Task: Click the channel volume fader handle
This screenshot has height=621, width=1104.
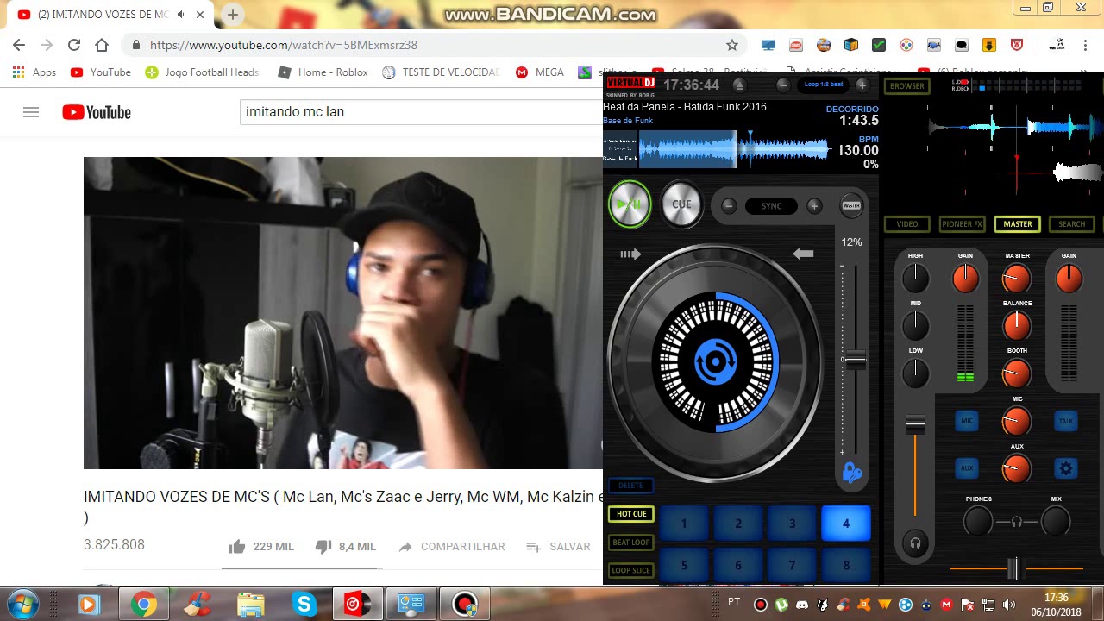Action: 915,424
